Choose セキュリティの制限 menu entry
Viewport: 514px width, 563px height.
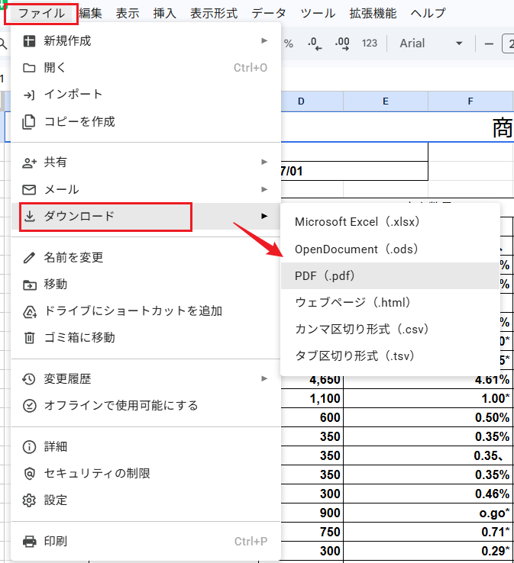coord(146,474)
